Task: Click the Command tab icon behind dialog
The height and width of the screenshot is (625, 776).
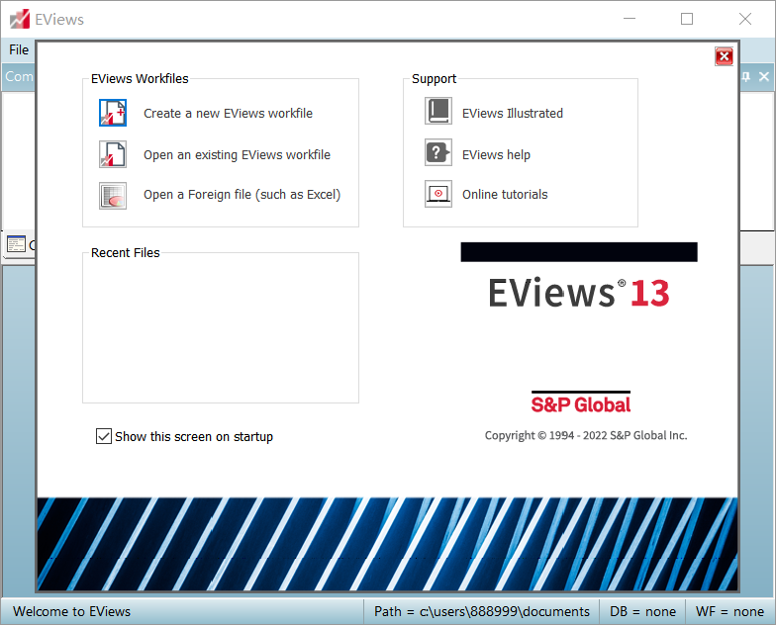Action: tap(16, 244)
